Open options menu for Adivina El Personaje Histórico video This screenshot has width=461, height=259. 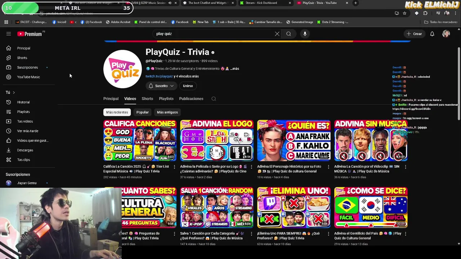pyautogui.click(x=328, y=167)
